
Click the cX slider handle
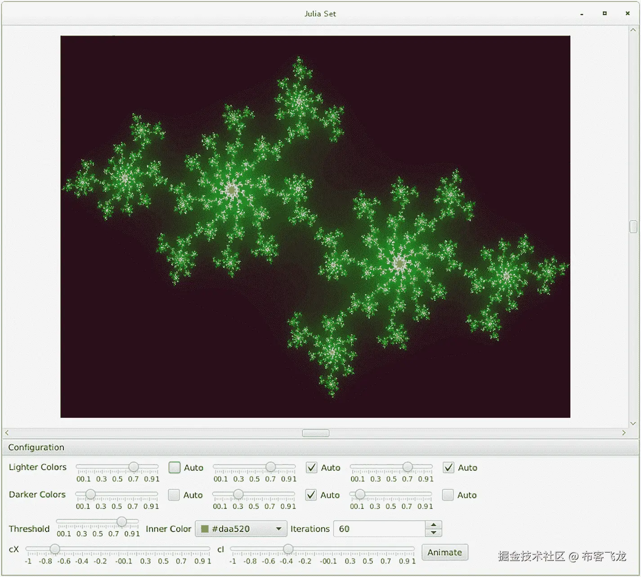pos(55,549)
